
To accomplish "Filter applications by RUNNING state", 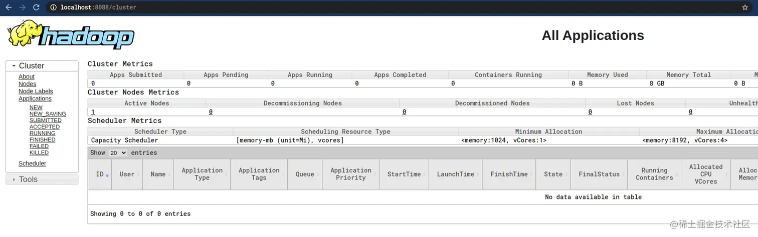I will point(43,133).
